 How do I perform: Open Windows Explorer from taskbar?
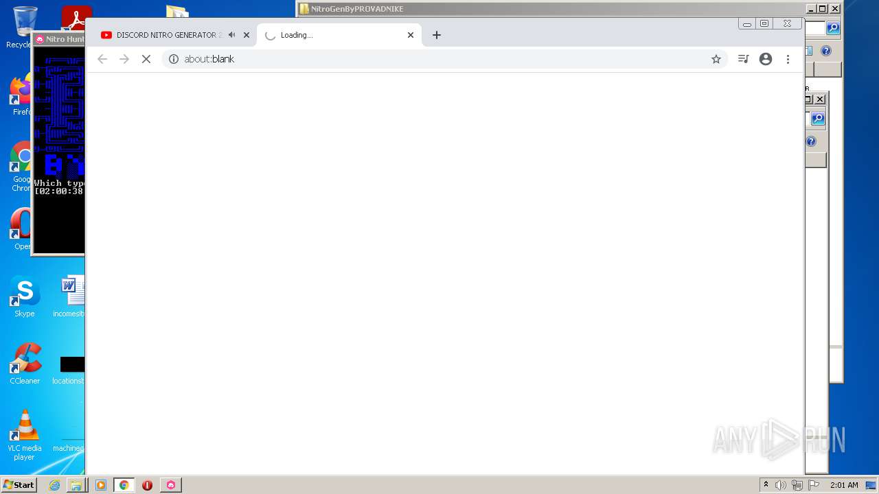(x=76, y=485)
